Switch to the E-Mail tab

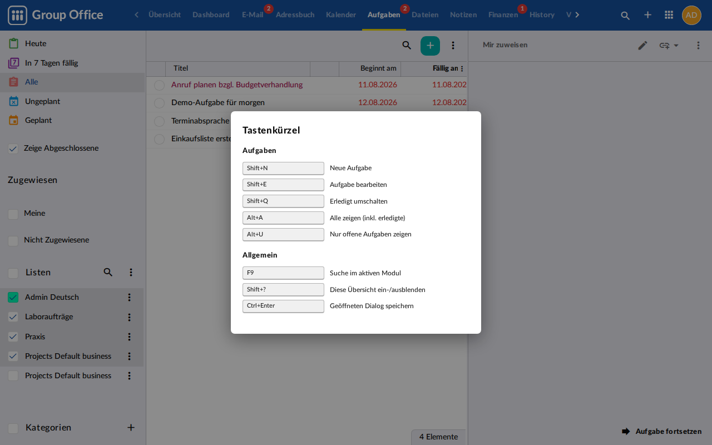[253, 15]
